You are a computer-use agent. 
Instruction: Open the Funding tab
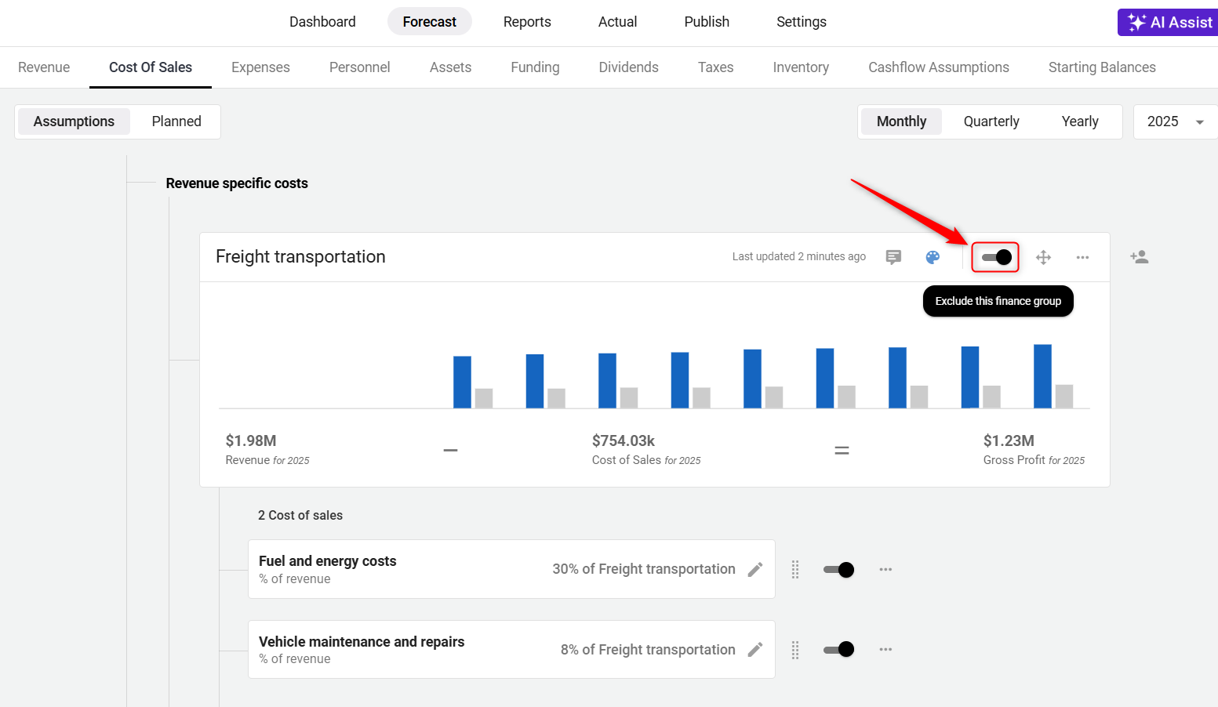535,67
